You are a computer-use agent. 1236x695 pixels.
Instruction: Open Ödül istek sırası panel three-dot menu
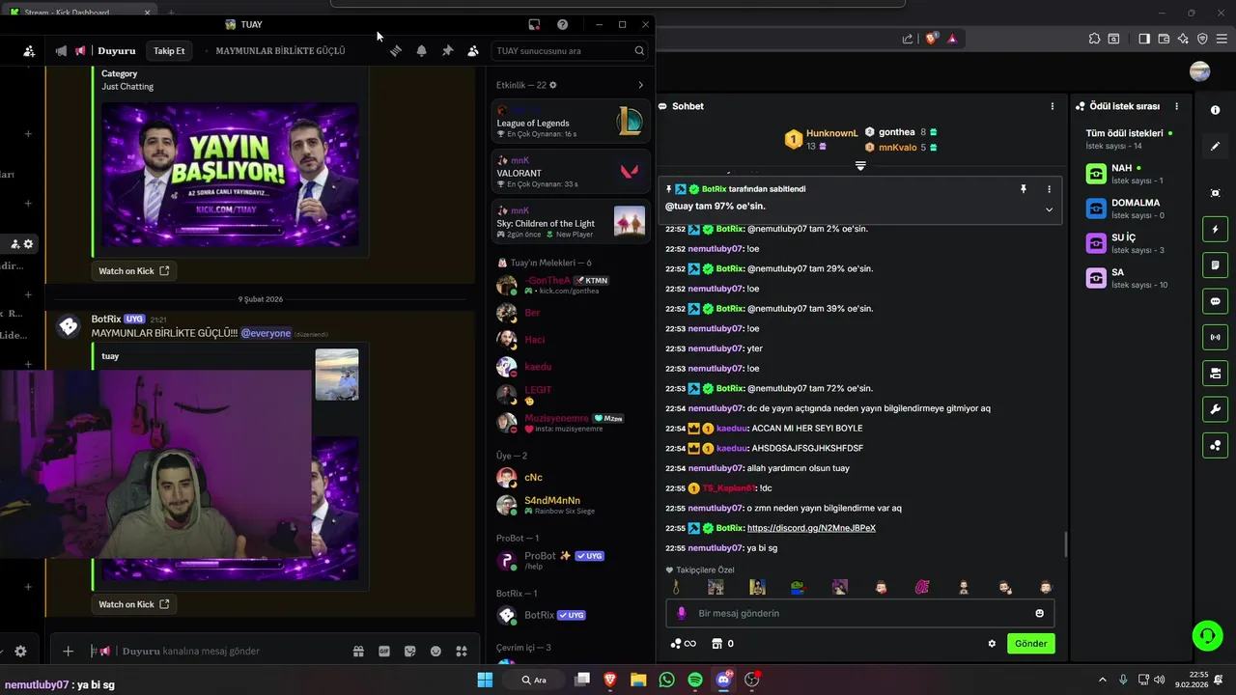click(1176, 106)
